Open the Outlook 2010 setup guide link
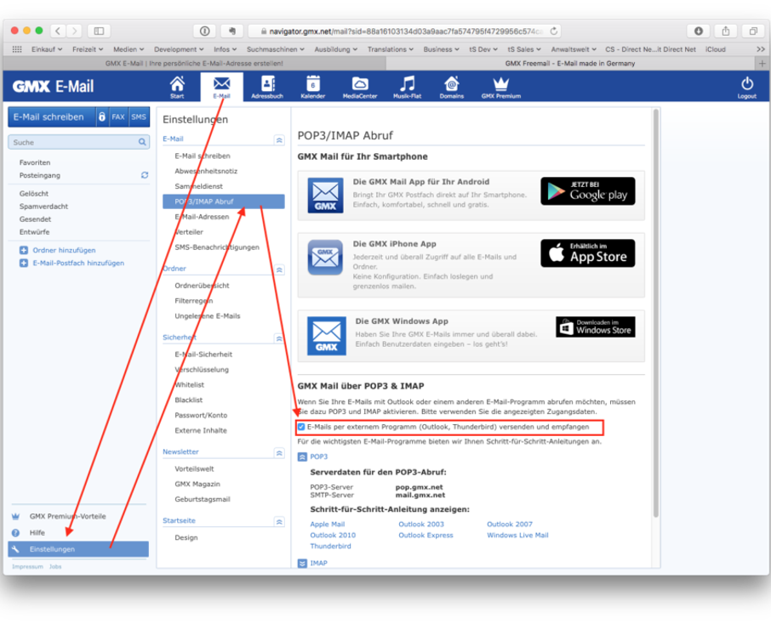This screenshot has height=624, width=771. 333,535
